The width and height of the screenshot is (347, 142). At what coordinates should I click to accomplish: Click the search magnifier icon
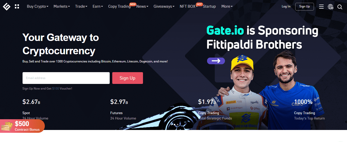click(x=340, y=7)
